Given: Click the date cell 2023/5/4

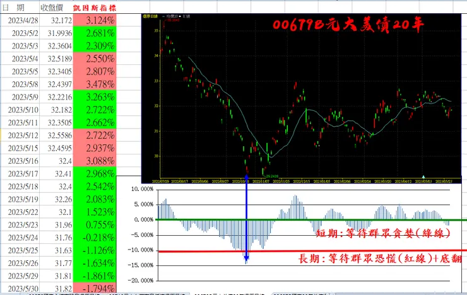Looking at the screenshot, I should tap(20, 59).
